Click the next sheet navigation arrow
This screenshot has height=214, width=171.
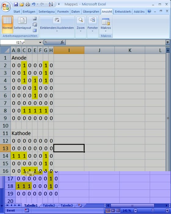(15, 205)
